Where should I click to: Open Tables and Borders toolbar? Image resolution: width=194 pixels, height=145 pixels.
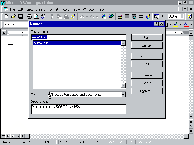pos(120,17)
